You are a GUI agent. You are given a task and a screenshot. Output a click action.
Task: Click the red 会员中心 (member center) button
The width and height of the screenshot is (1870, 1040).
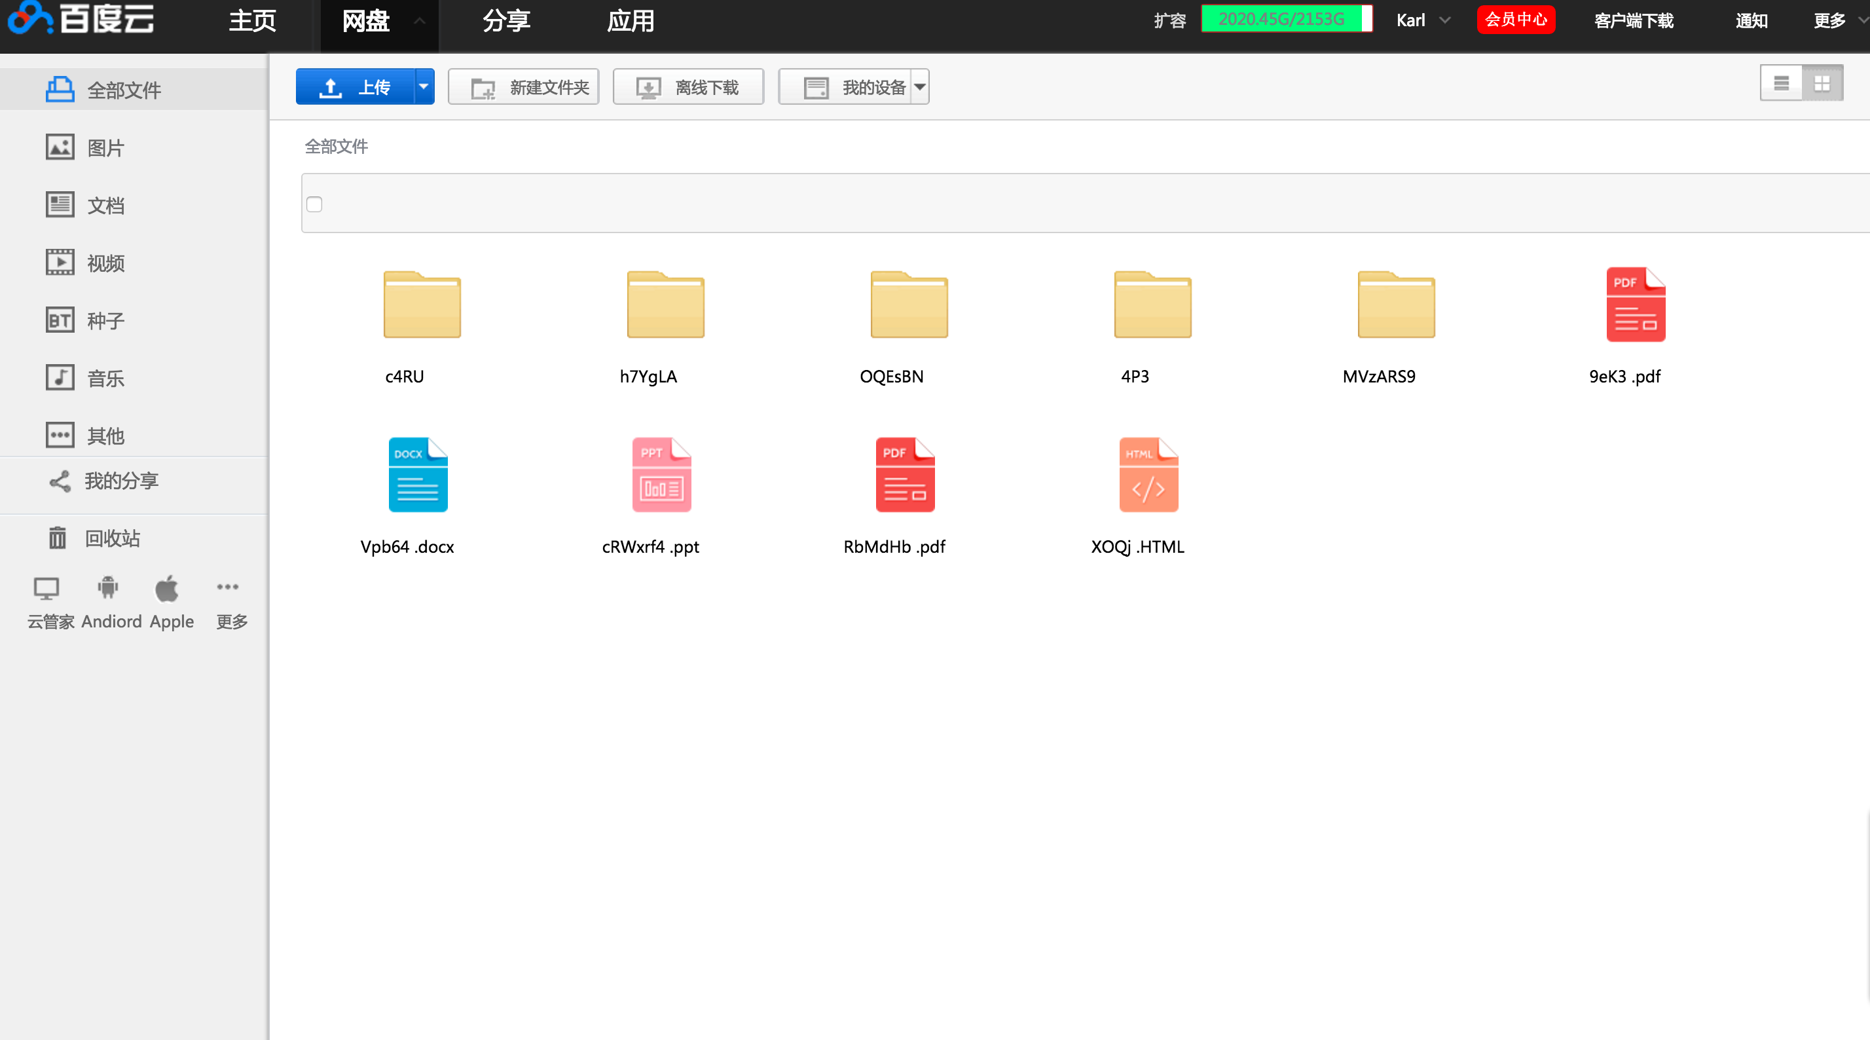click(x=1516, y=20)
